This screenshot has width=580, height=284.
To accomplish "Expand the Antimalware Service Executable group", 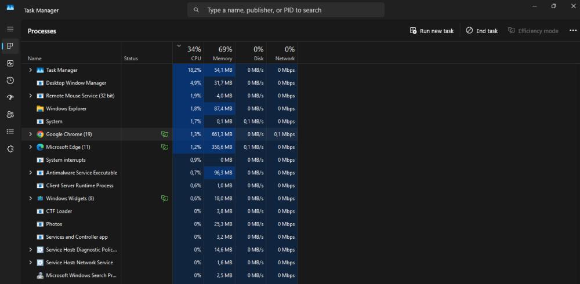I will pos(30,173).
